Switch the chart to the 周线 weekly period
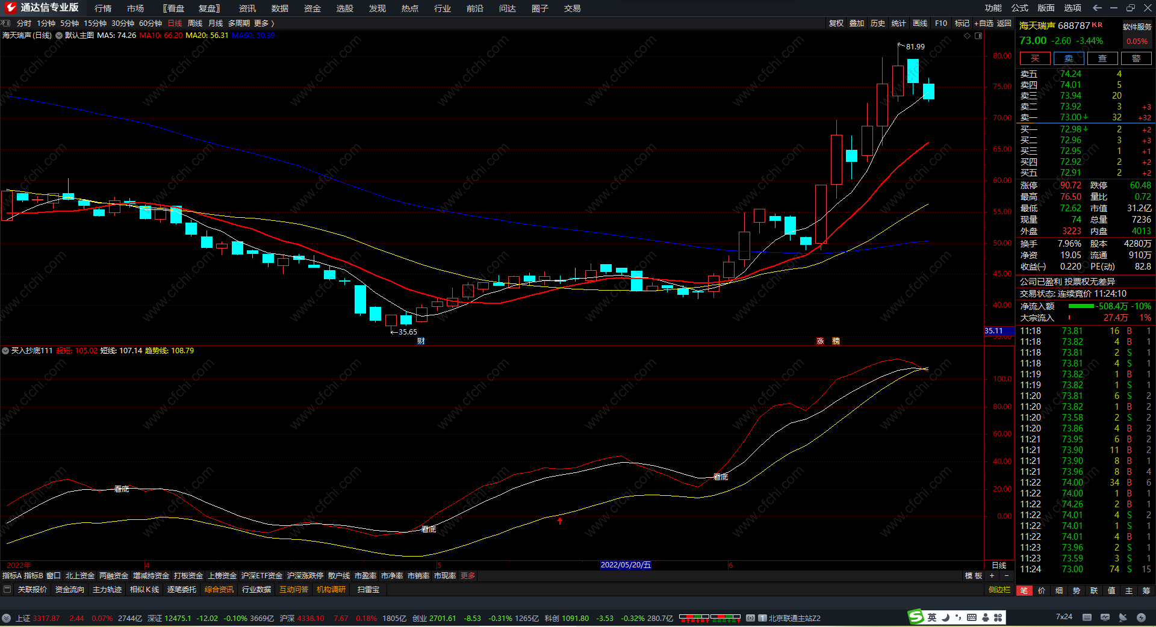Image resolution: width=1156 pixels, height=627 pixels. [x=195, y=23]
